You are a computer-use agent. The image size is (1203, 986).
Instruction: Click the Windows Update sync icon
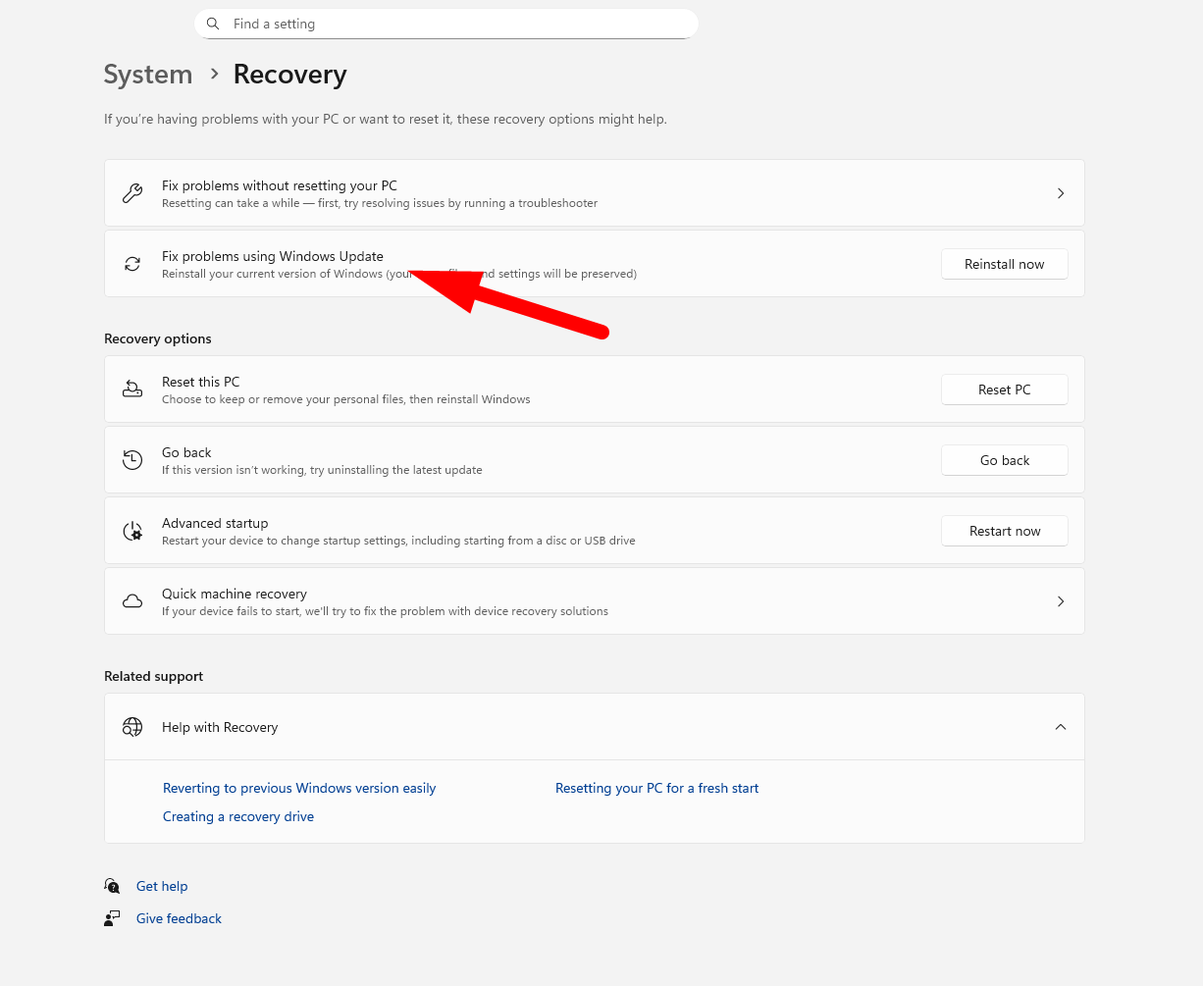pos(132,264)
